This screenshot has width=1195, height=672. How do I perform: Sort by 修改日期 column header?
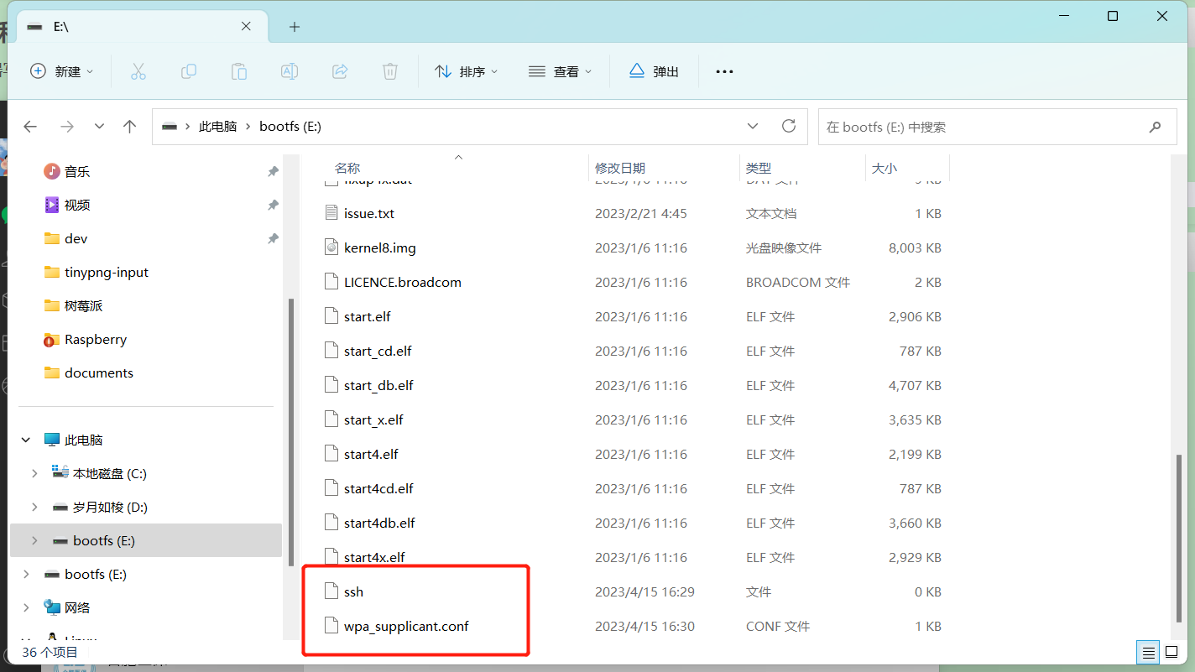(x=620, y=168)
